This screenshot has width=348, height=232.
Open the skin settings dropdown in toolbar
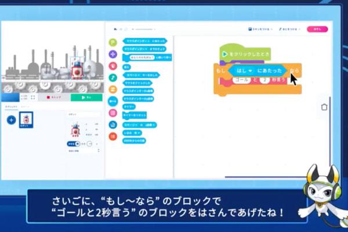pos(260,29)
